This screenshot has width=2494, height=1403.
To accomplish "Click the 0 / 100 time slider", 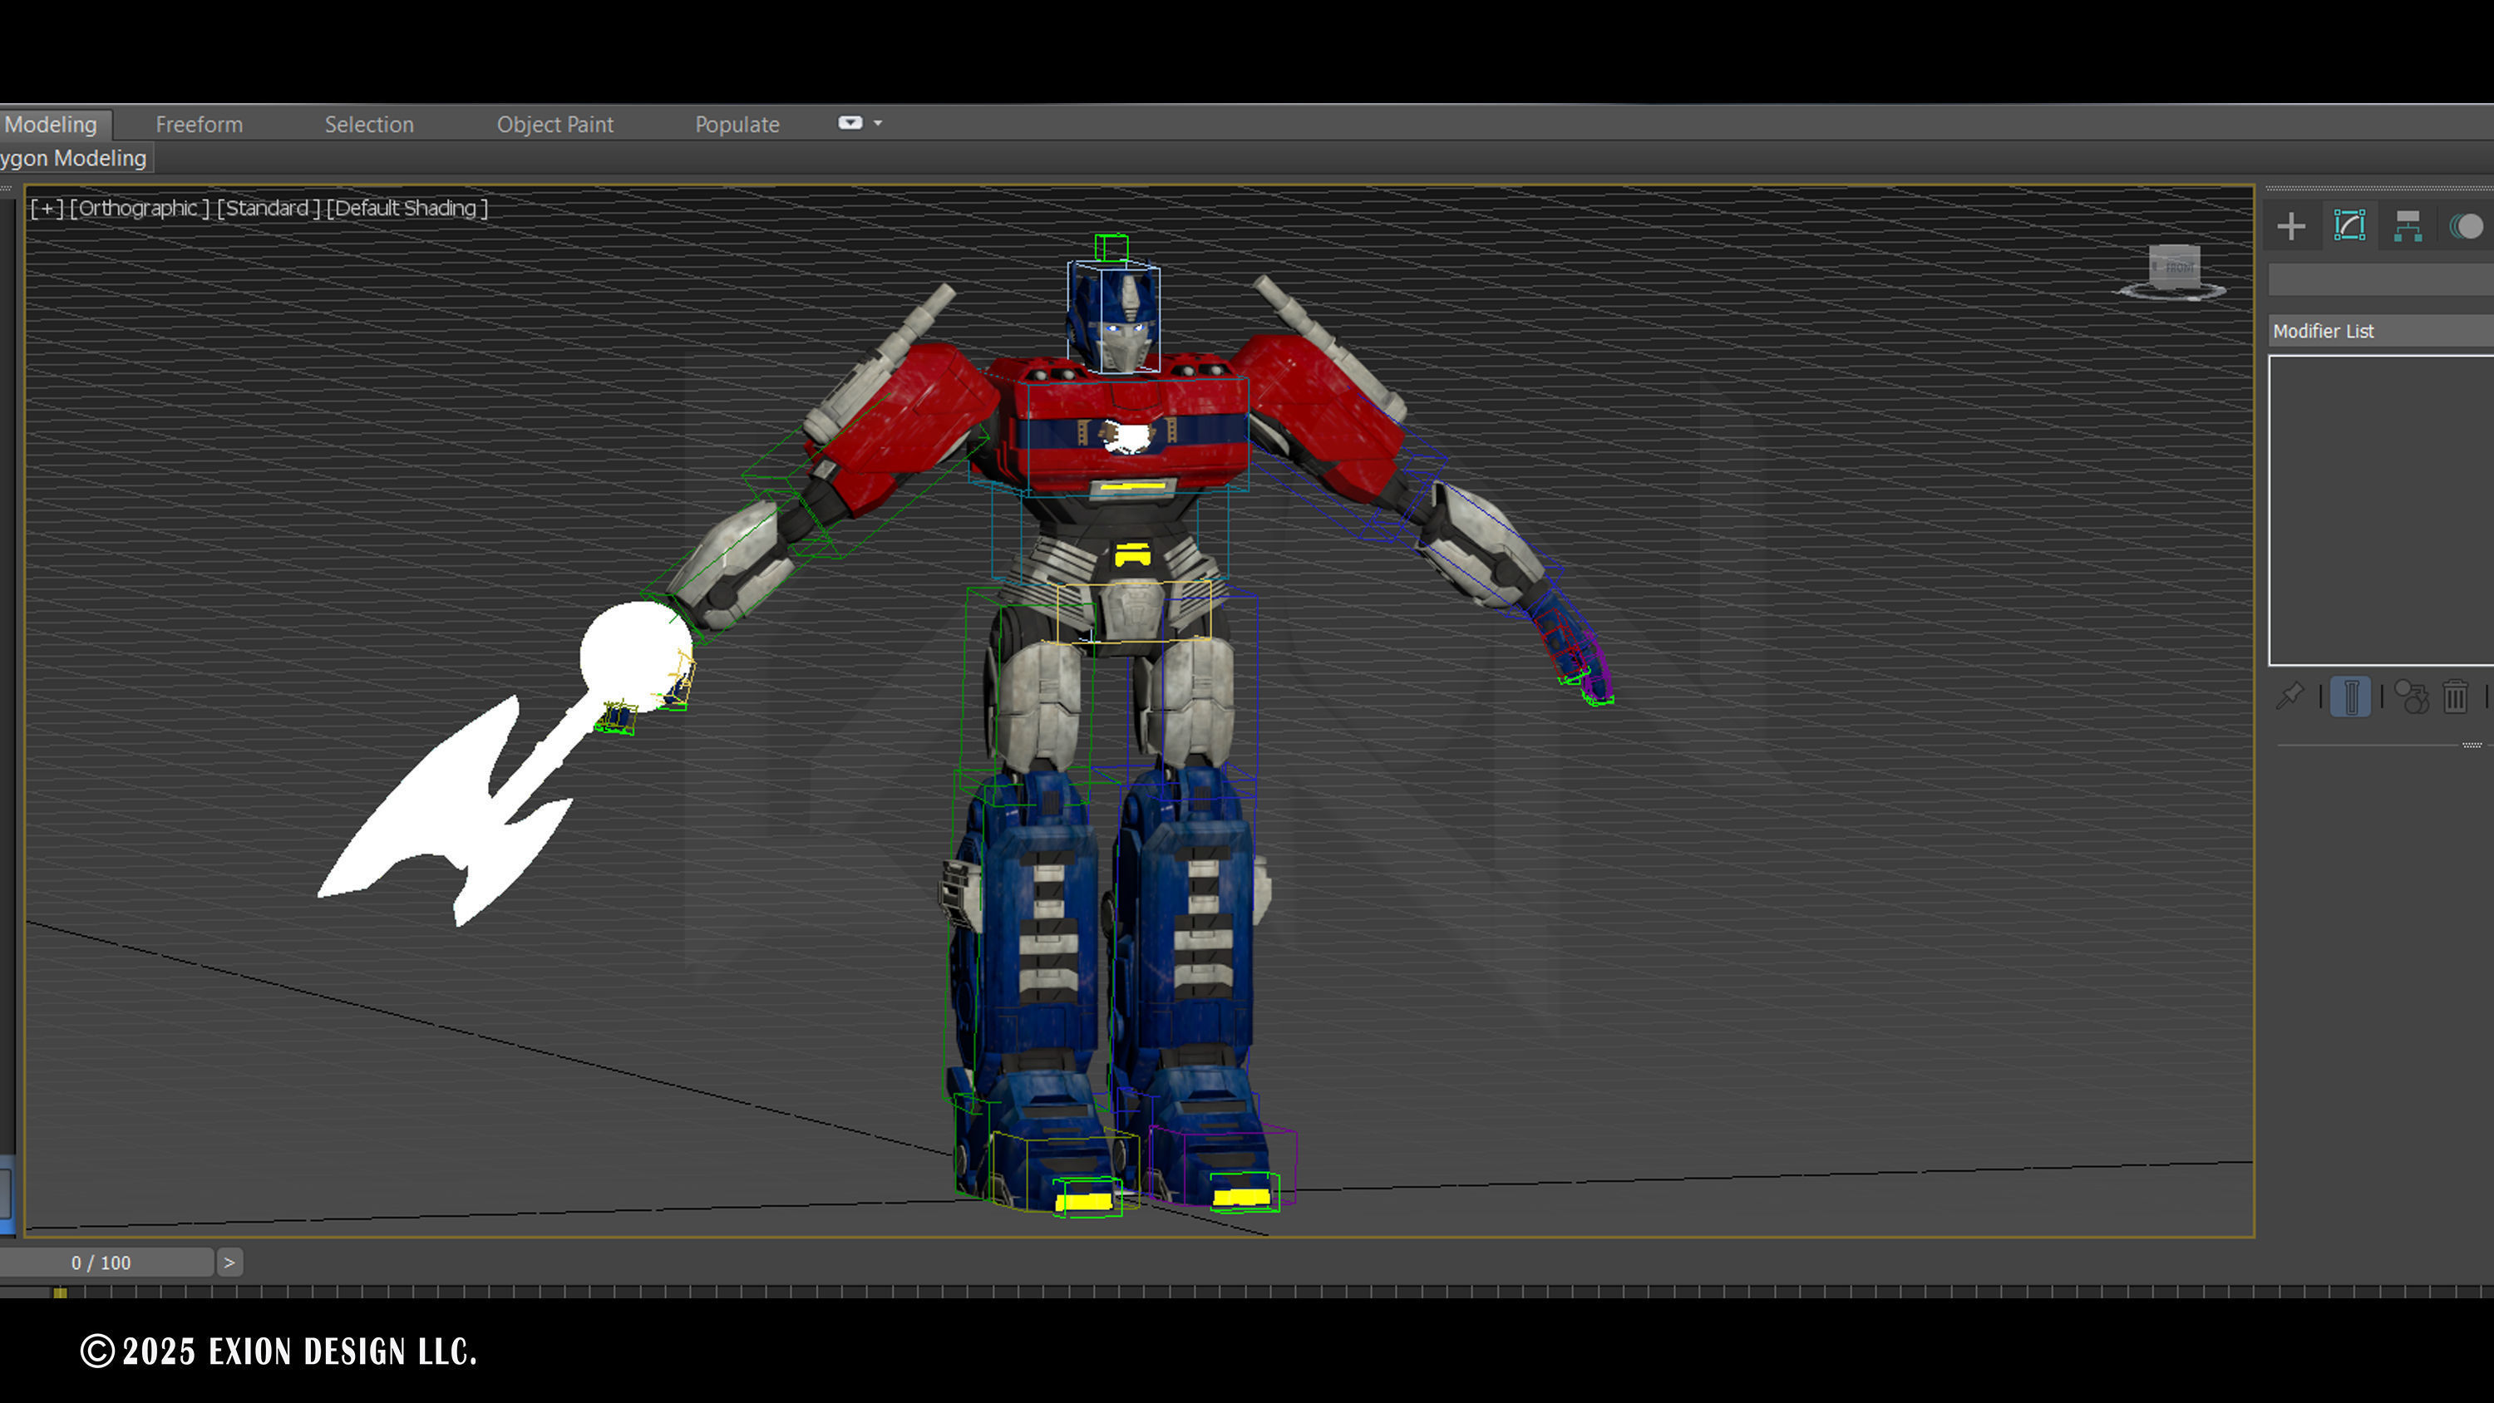I will [101, 1263].
